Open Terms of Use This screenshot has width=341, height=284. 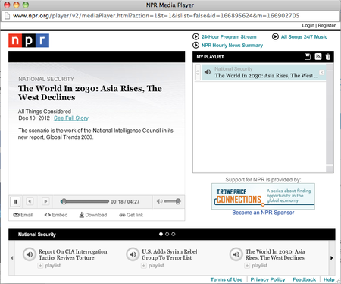click(227, 279)
